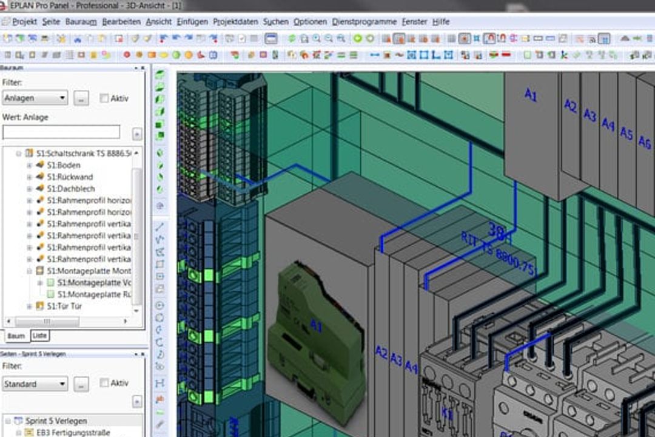Screen dimensions: 655x437
Task: Pin the Bauraum panel
Action: coord(136,68)
